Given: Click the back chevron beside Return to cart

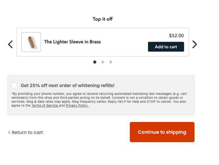Looking at the screenshot, I should [x=9, y=132].
